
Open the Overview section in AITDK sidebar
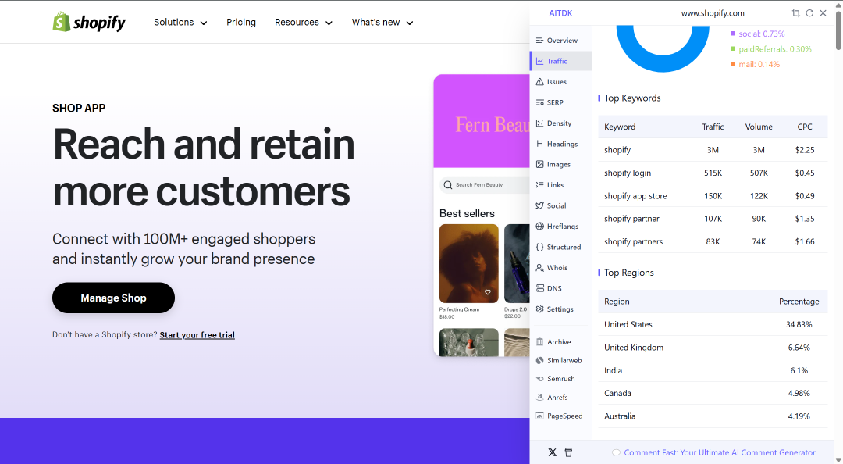click(560, 41)
